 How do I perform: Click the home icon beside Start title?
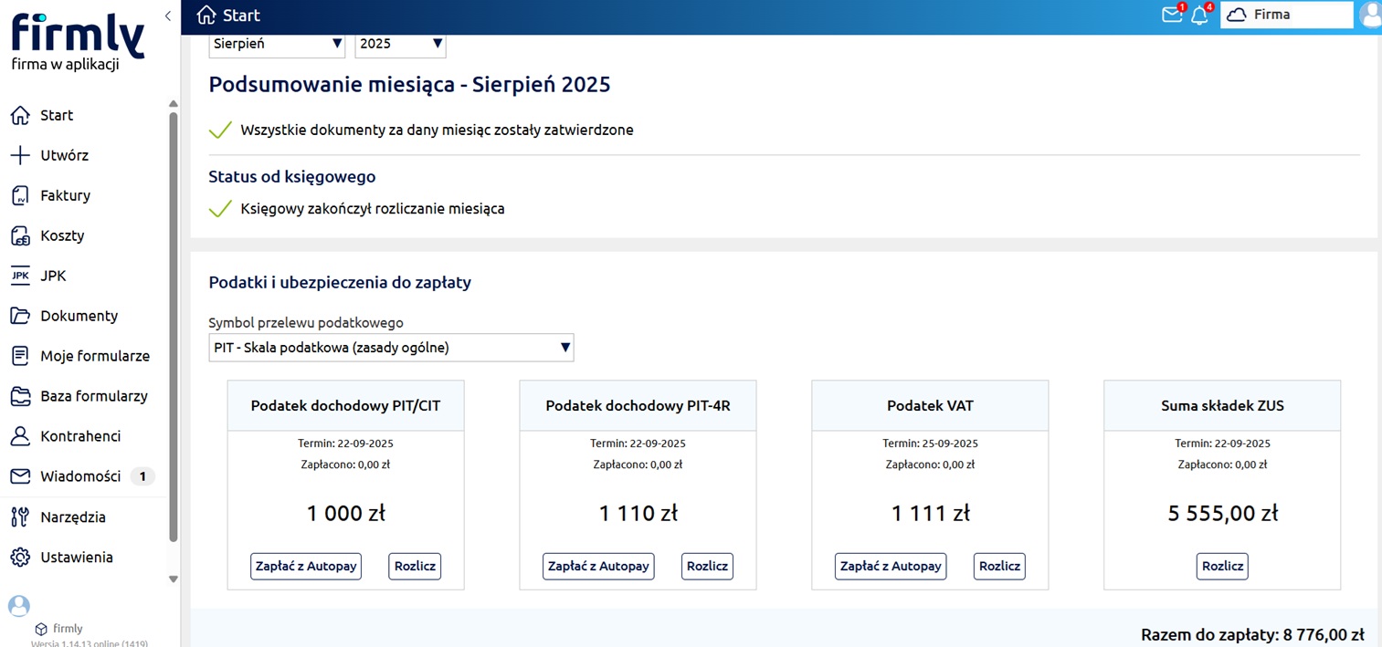[206, 15]
